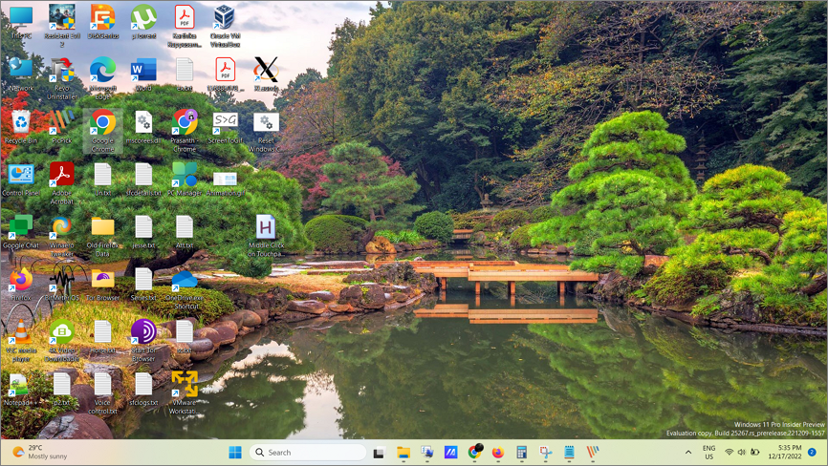Open the volume tray control
The image size is (828, 466).
pos(741,453)
